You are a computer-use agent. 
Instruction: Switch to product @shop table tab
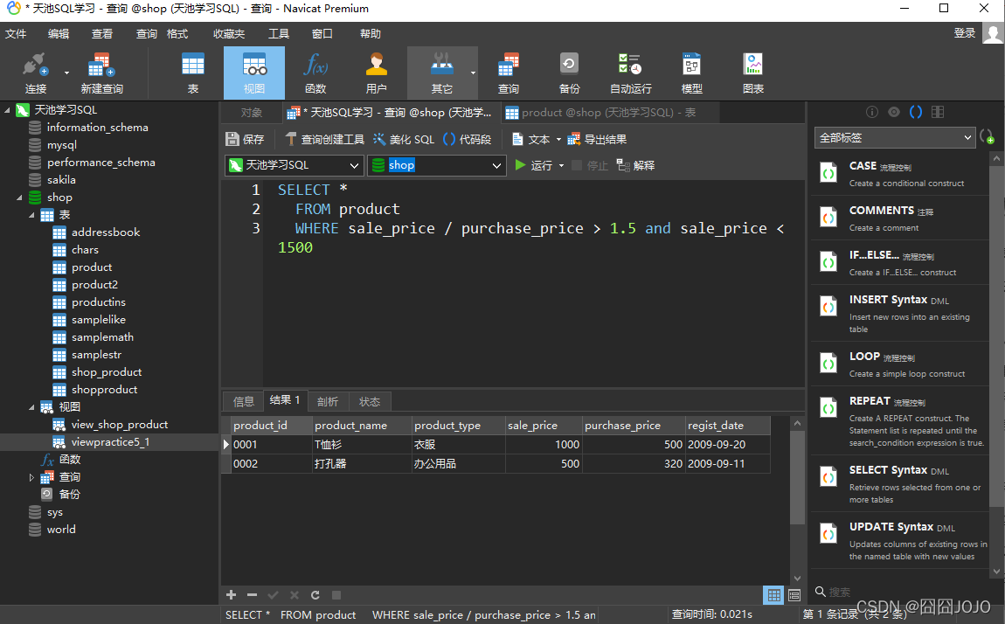609,113
